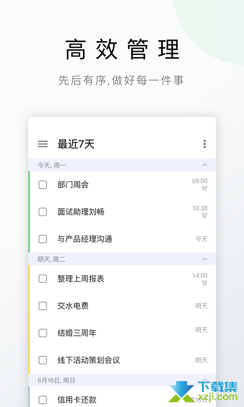The width and height of the screenshot is (244, 407).
Task: Complete the 整理上周报表 task
Action: point(43,279)
